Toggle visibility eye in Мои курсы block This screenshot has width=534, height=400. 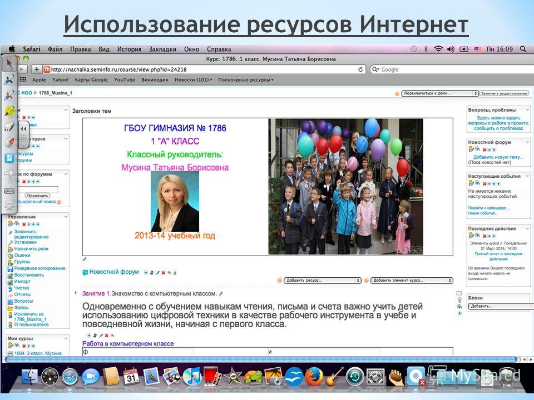point(17,346)
